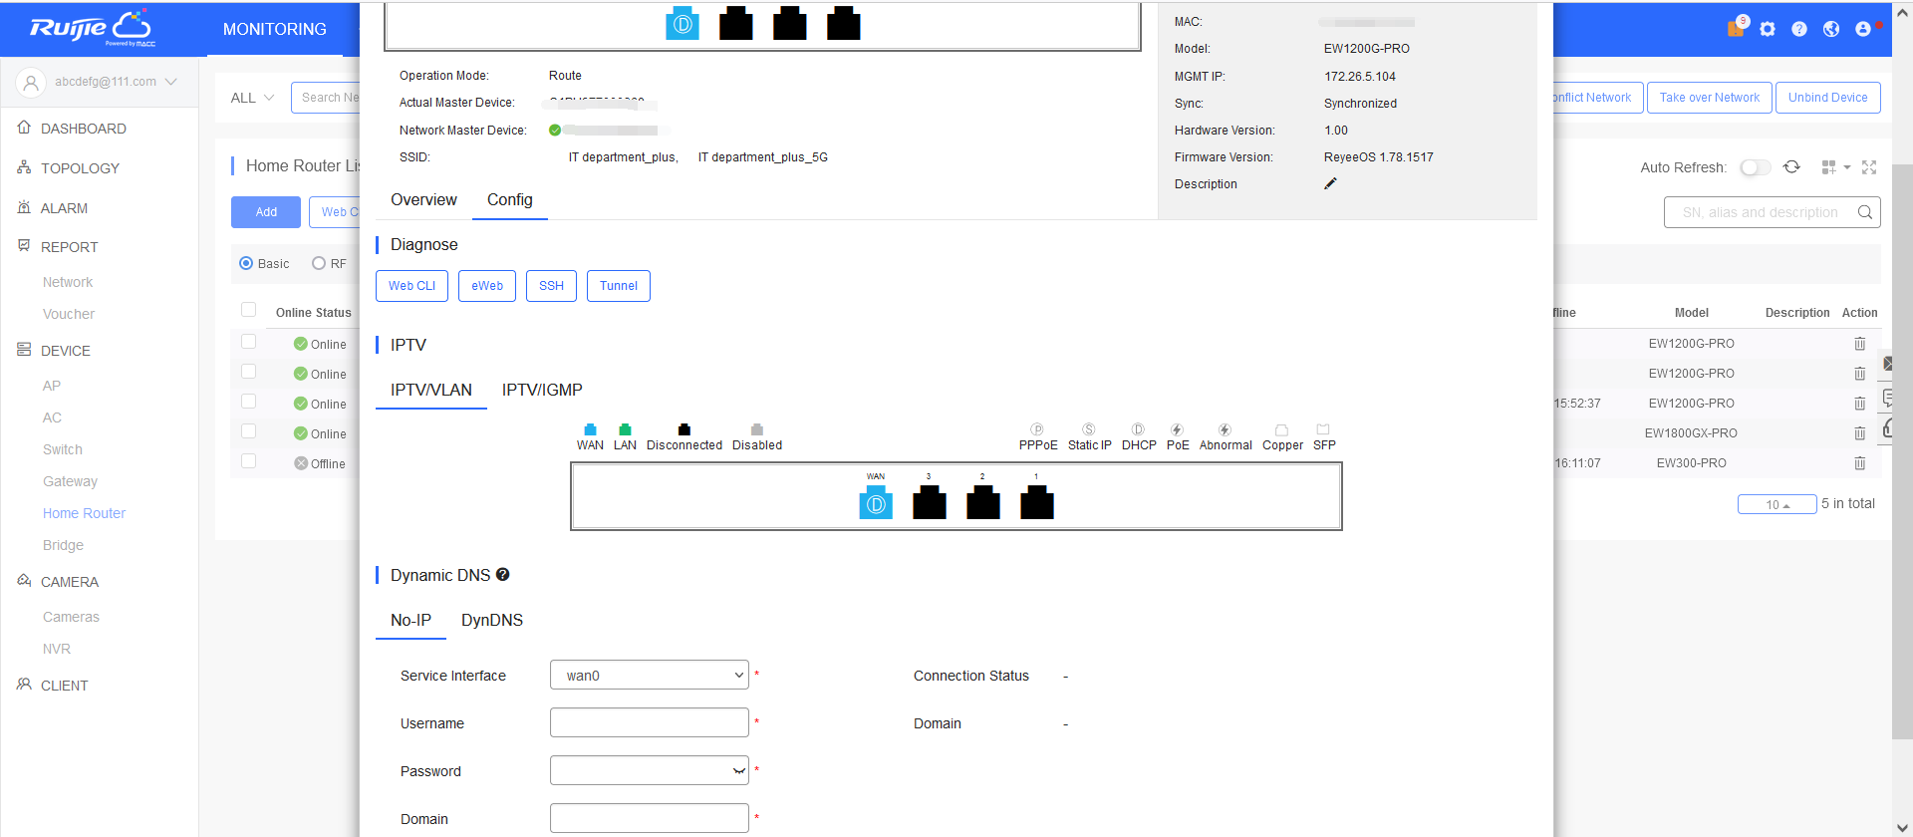Select the IPTV/IGMP tab
Image resolution: width=1913 pixels, height=837 pixels.
click(542, 391)
